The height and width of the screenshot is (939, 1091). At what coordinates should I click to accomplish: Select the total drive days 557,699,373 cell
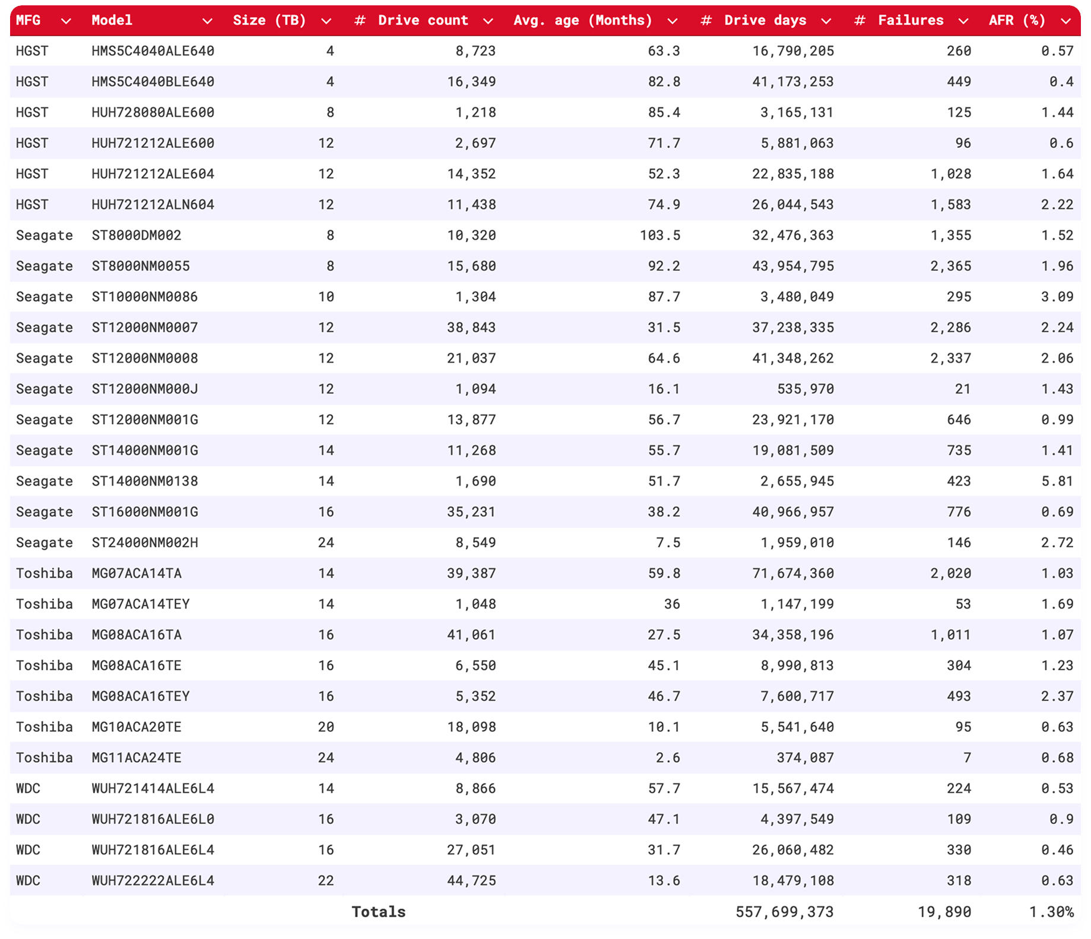(784, 912)
